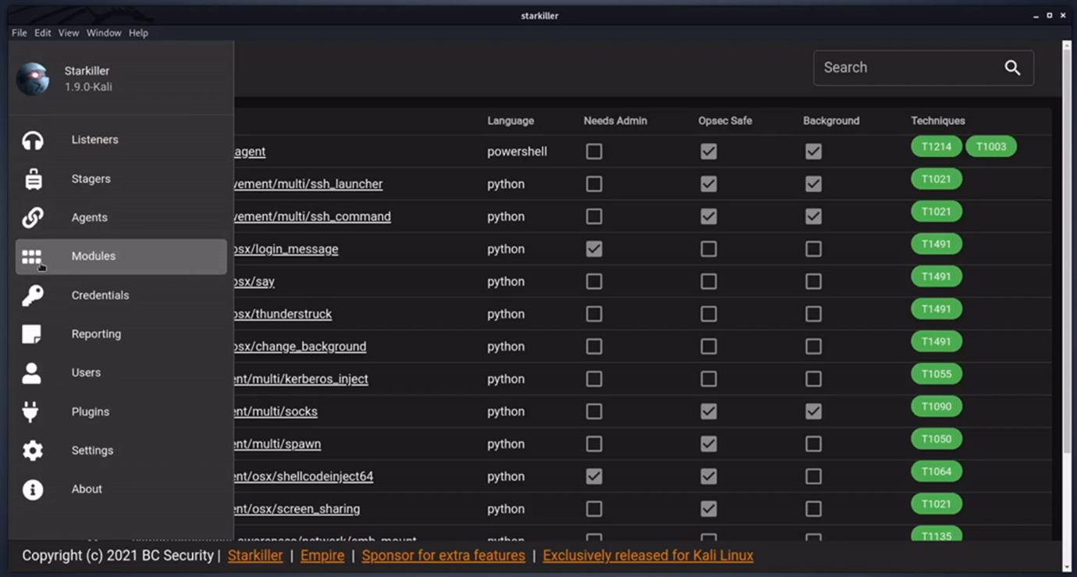Go to the Reporting page
The image size is (1077, 577).
(x=97, y=333)
